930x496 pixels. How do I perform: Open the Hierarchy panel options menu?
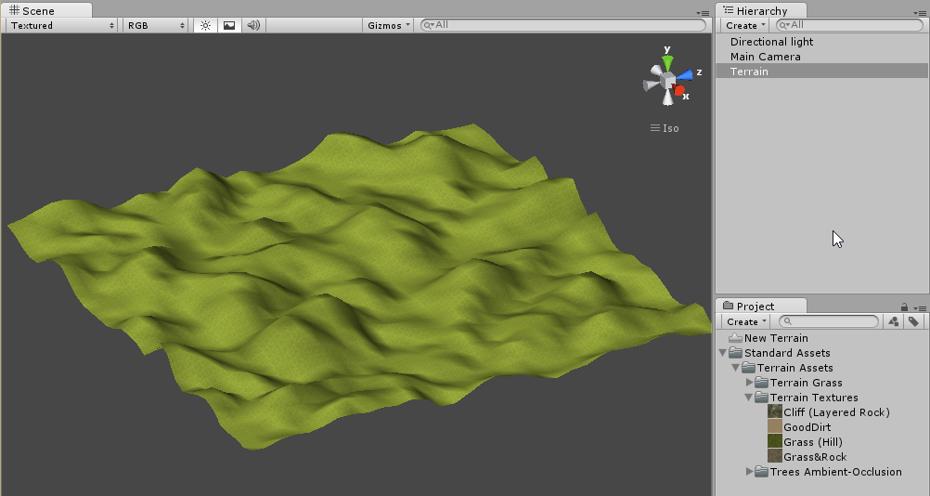tap(919, 12)
